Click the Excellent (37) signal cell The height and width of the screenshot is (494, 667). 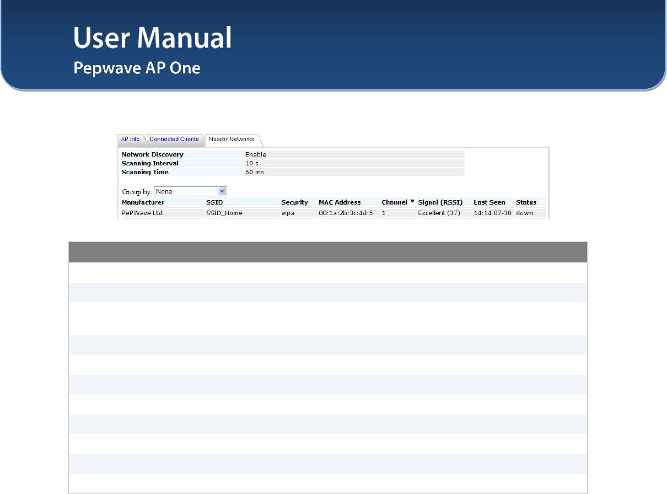[x=444, y=213]
